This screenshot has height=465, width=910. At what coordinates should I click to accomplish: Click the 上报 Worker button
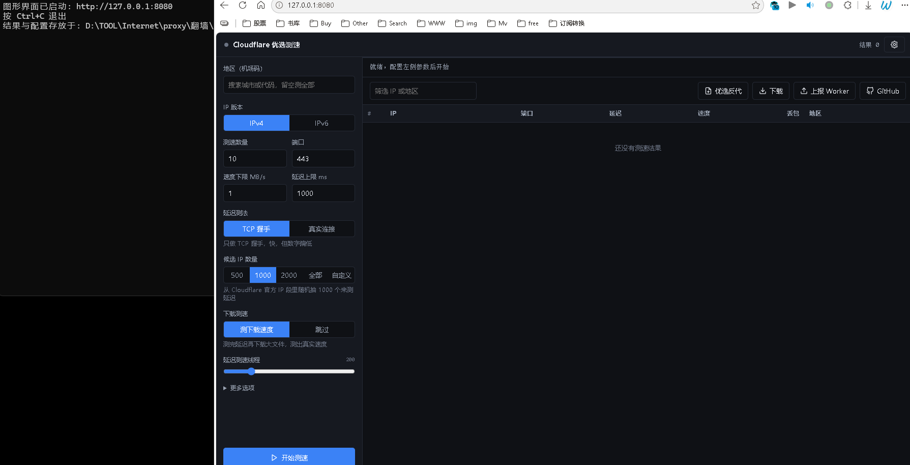(x=825, y=91)
